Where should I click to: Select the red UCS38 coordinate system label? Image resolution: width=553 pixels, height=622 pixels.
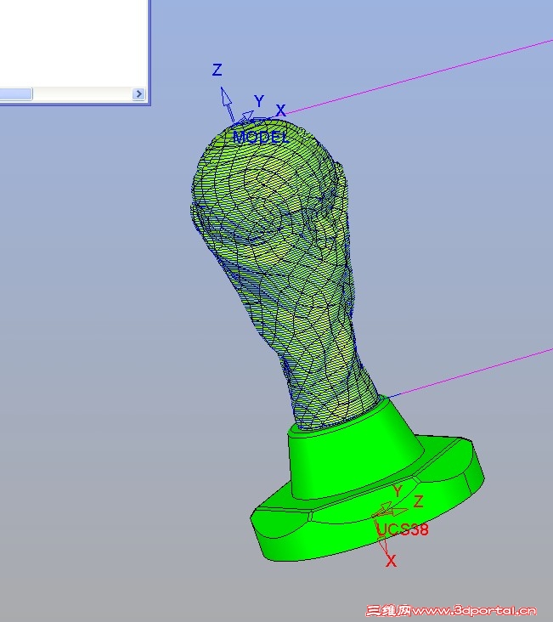[402, 529]
